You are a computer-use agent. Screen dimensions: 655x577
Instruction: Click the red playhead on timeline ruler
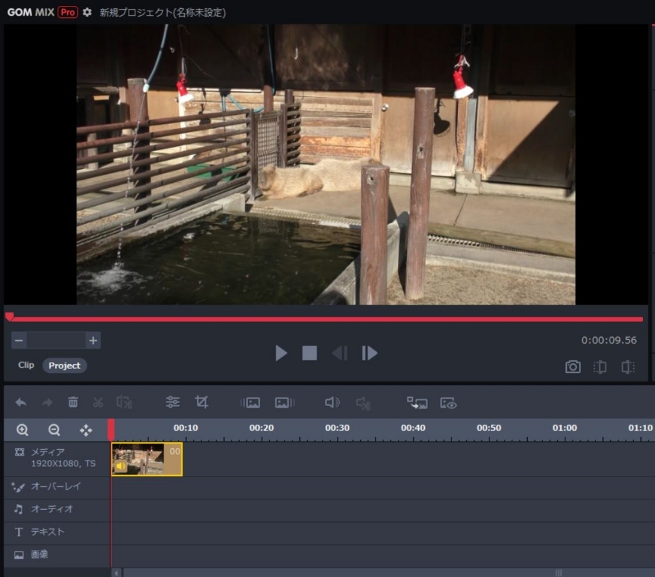(111, 430)
